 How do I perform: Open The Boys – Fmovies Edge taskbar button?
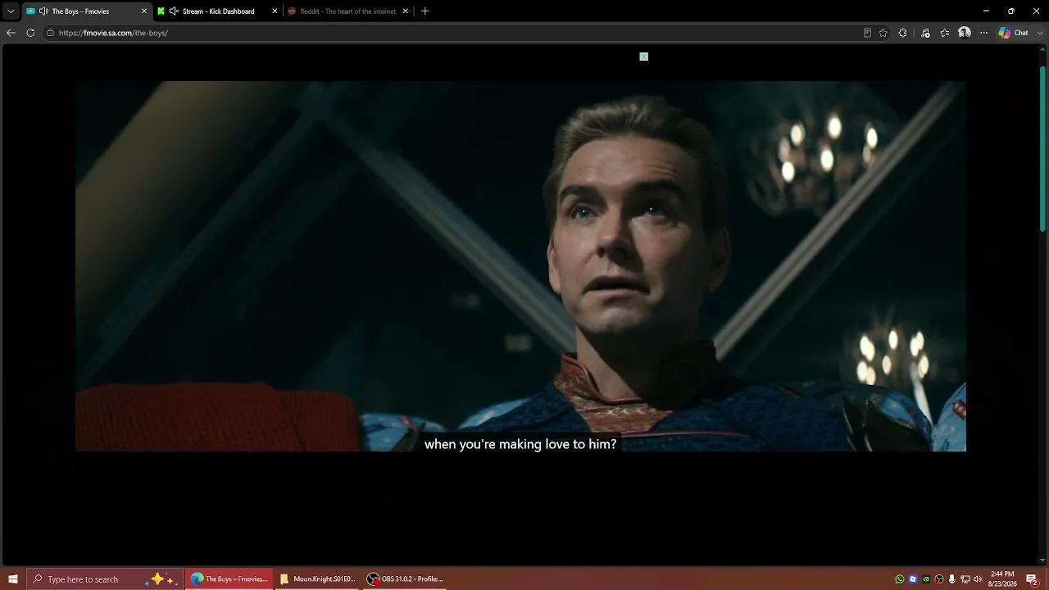click(229, 579)
